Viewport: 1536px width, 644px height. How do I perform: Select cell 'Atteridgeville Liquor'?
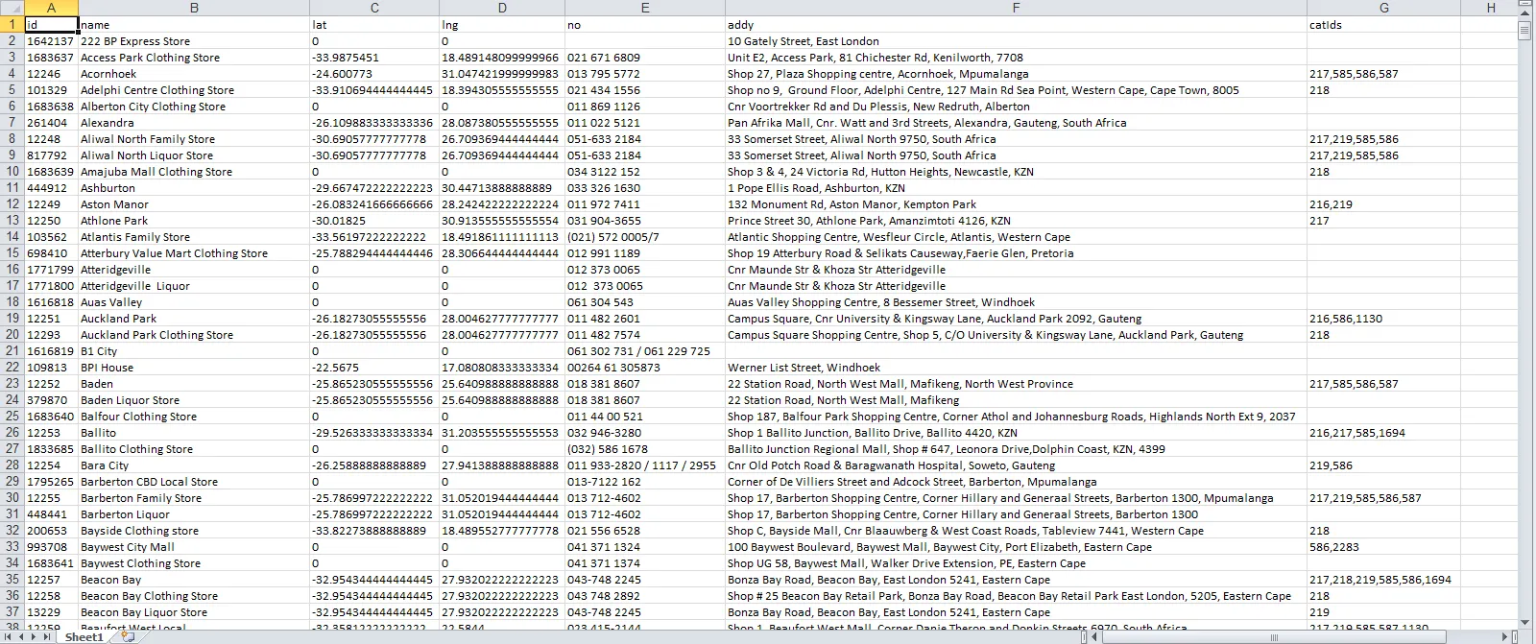coord(194,286)
